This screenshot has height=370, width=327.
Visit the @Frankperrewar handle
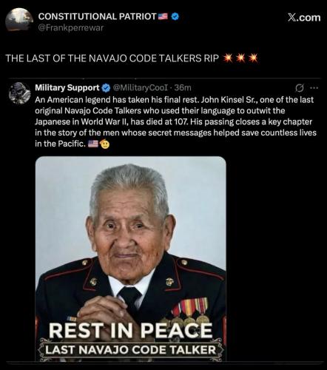(x=71, y=27)
